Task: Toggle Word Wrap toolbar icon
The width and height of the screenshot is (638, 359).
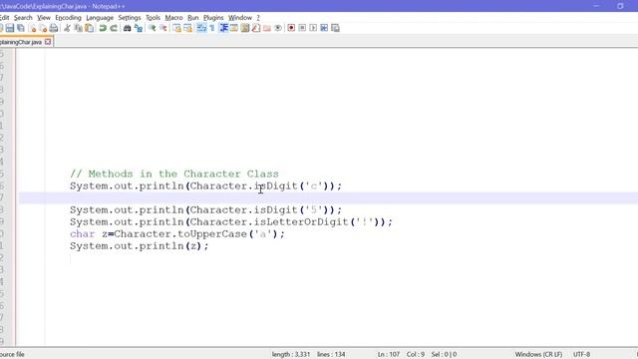Action: (x=201, y=28)
